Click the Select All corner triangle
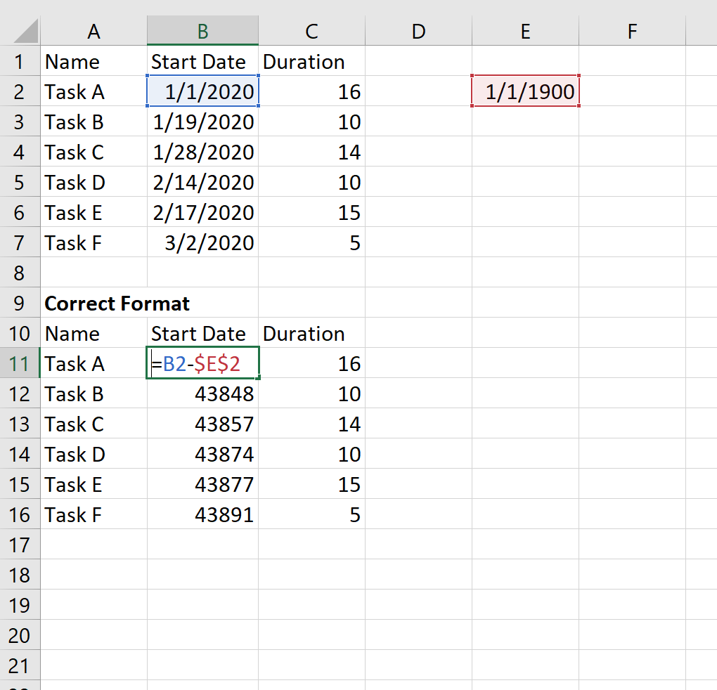 pyautogui.click(x=25, y=31)
